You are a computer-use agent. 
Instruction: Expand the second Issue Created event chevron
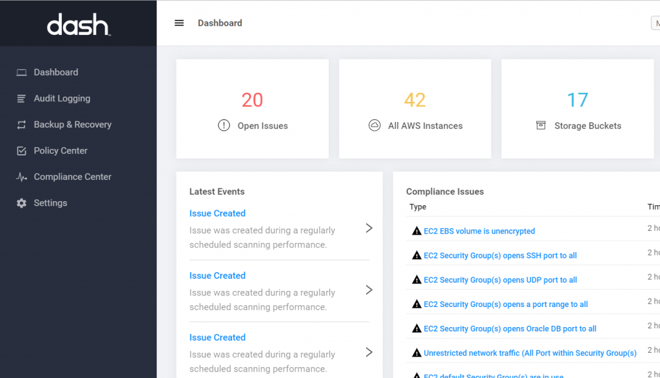click(369, 290)
